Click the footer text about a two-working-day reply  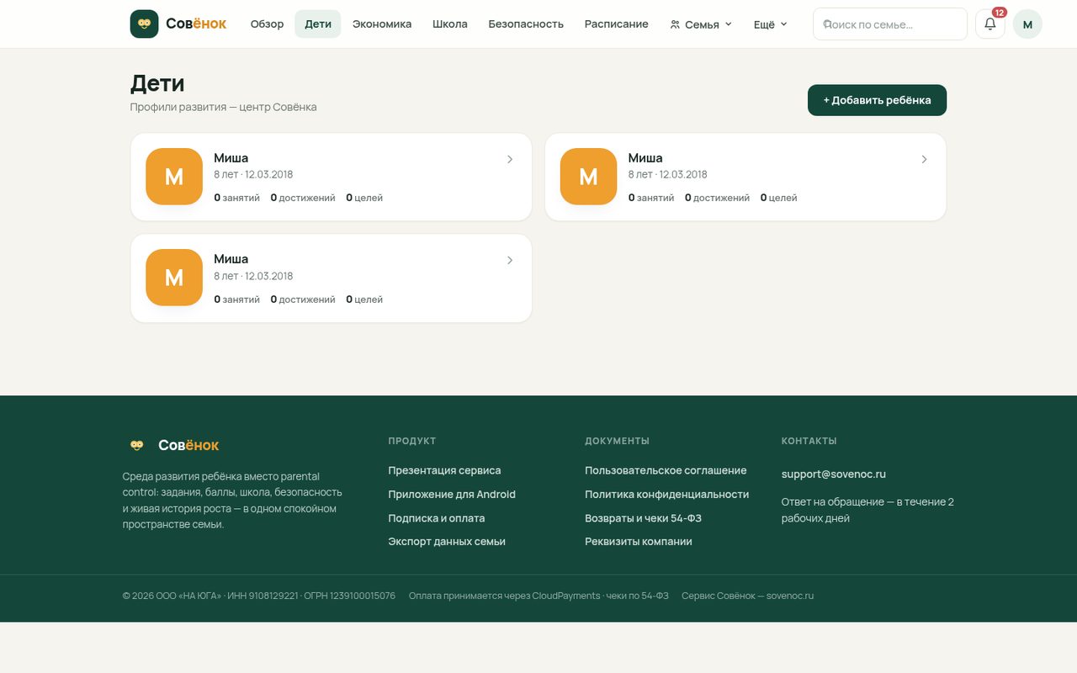click(867, 510)
